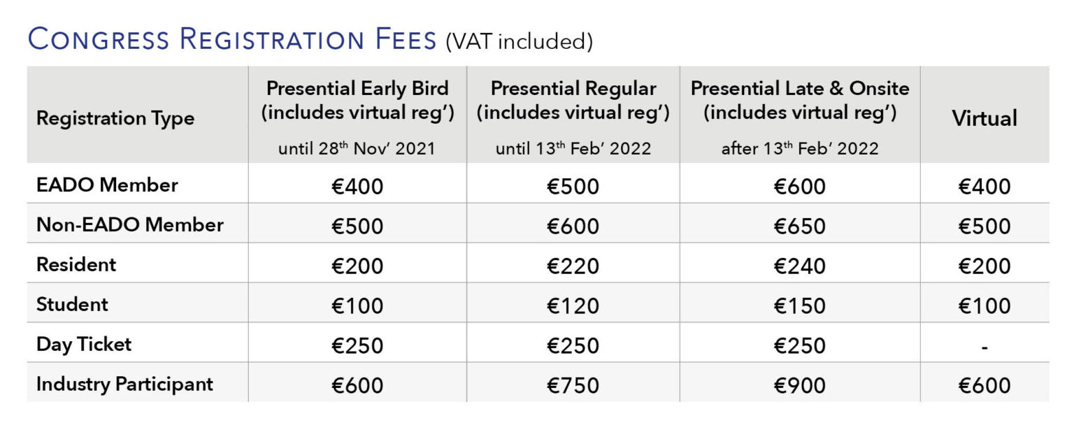Select the Virtual column header
1074x423 pixels.
tap(984, 118)
